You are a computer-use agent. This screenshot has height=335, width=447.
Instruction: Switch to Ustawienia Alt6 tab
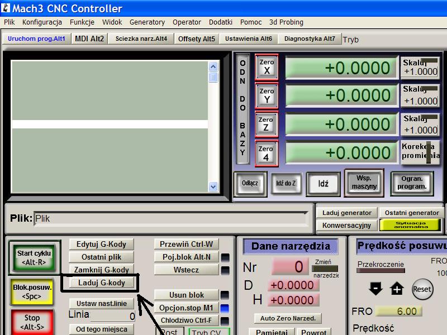pos(249,39)
